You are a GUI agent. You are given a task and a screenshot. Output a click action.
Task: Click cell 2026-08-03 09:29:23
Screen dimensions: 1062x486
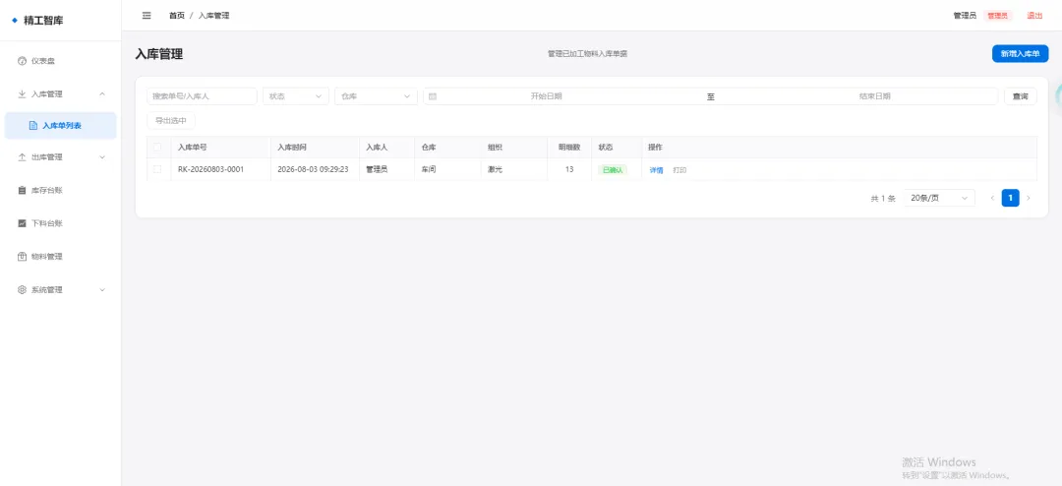tap(313, 169)
